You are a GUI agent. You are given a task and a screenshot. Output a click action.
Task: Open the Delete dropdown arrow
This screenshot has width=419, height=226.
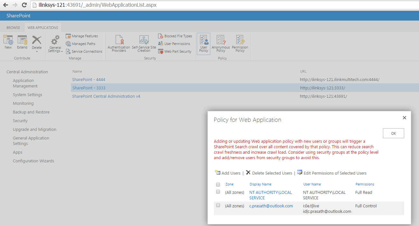pyautogui.click(x=37, y=51)
